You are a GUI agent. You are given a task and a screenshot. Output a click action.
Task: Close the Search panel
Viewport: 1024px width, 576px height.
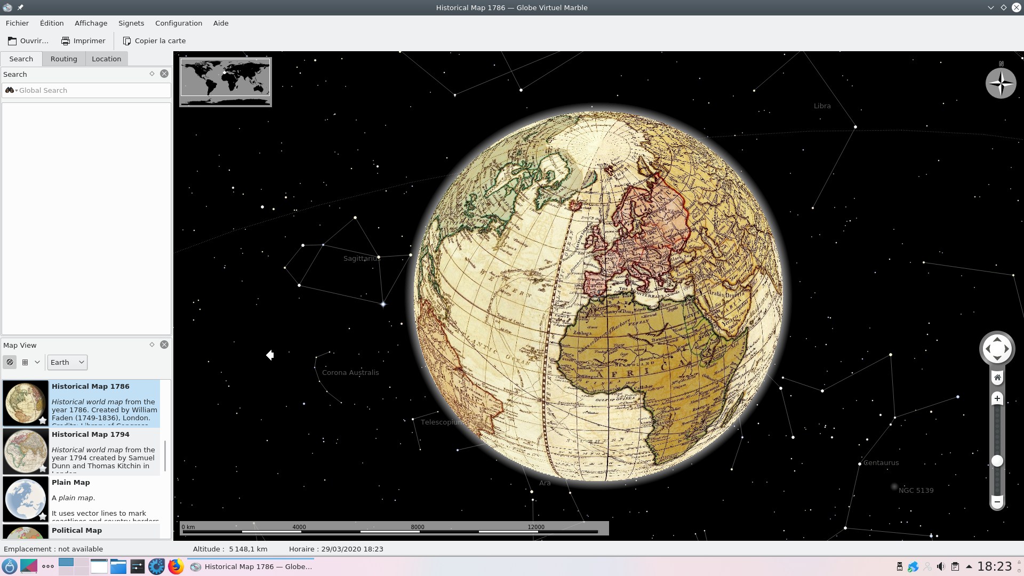click(164, 74)
